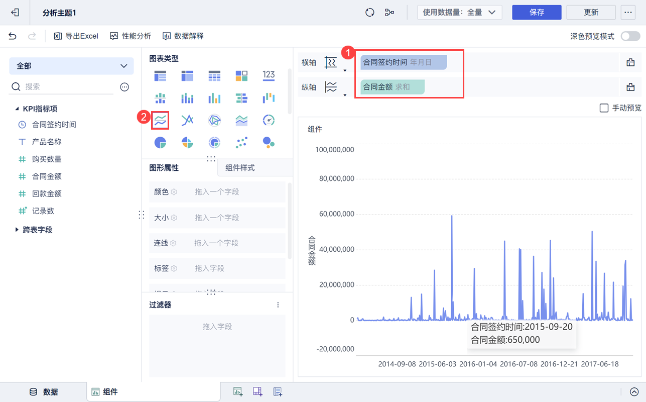Click 导出Excel in the toolbar

[76, 36]
